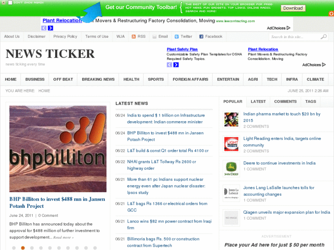
Task: Click Read more on featured story
Action: pos(63,238)
